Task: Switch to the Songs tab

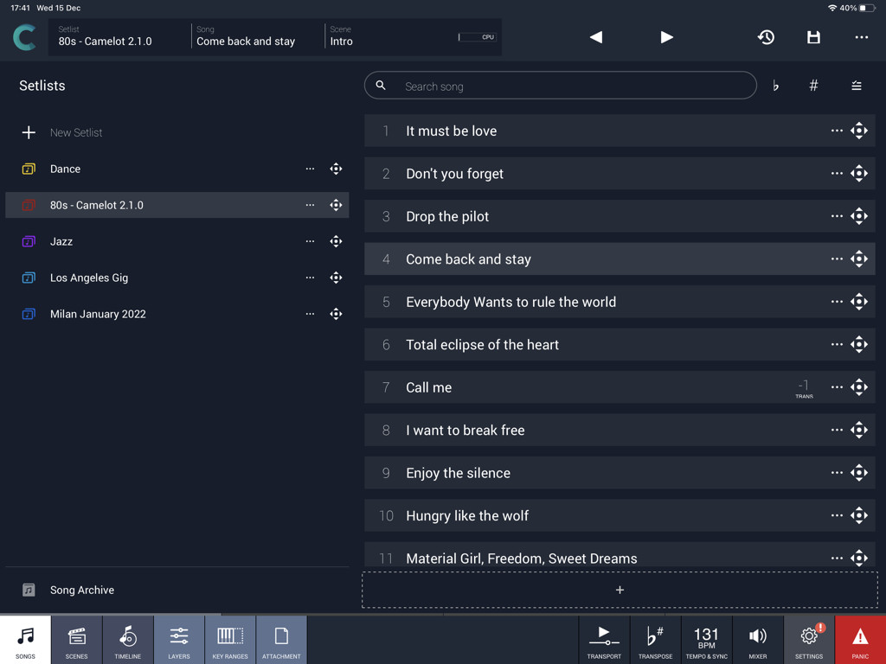Action: pos(25,640)
